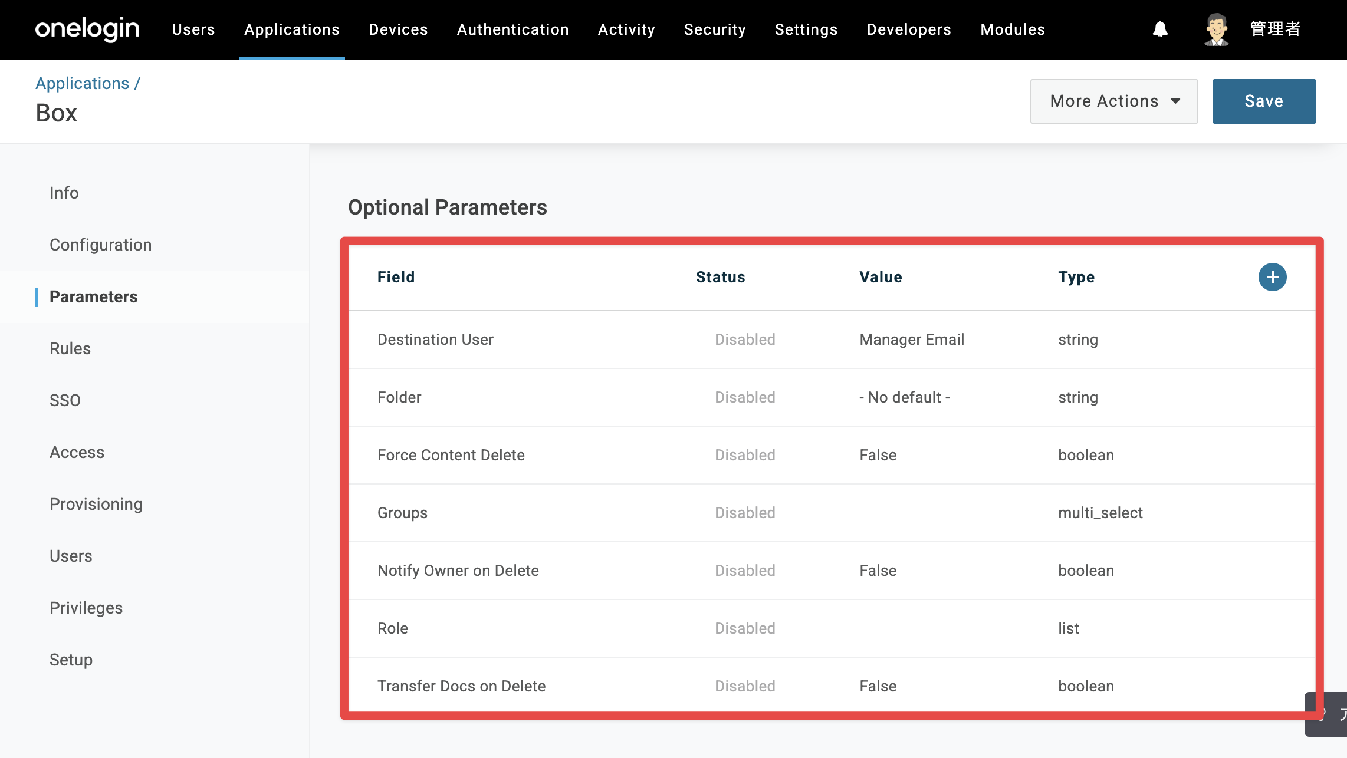Switch to the Users sidebar tab
The height and width of the screenshot is (758, 1347).
pos(71,556)
